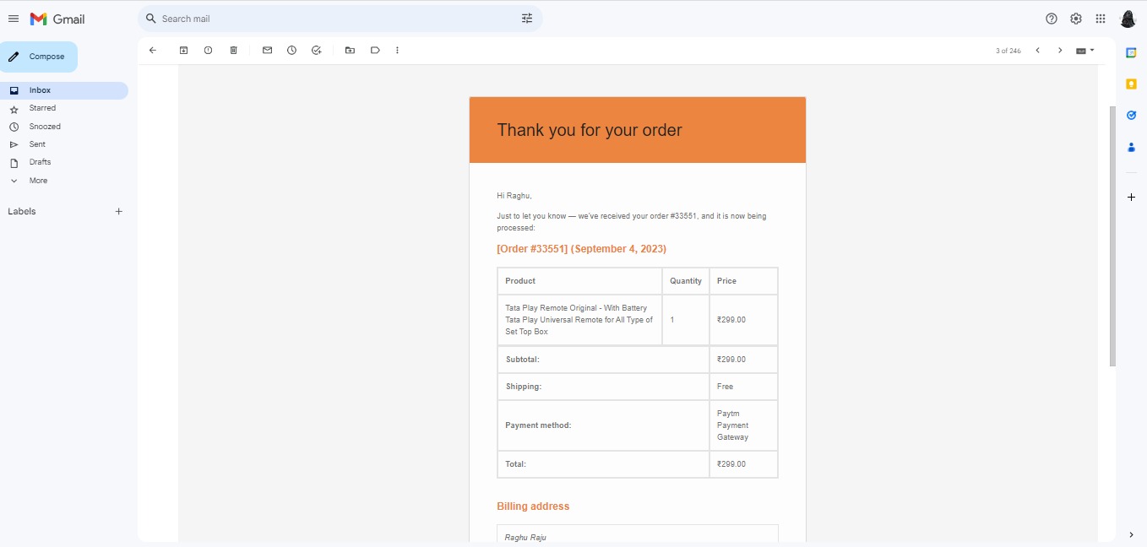Toggle the main menu hamburger
The width and height of the screenshot is (1147, 547).
14,19
